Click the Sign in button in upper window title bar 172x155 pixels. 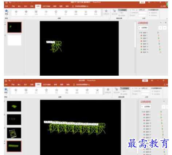click(142, 2)
